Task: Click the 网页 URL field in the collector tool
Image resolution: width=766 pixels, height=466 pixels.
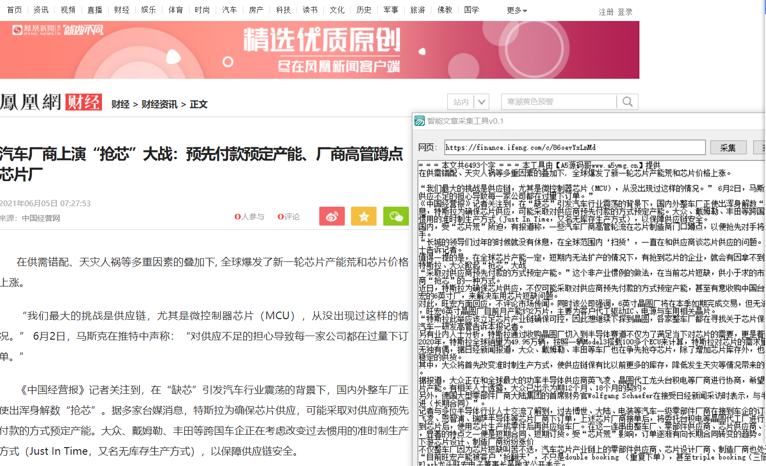Action: tap(575, 147)
